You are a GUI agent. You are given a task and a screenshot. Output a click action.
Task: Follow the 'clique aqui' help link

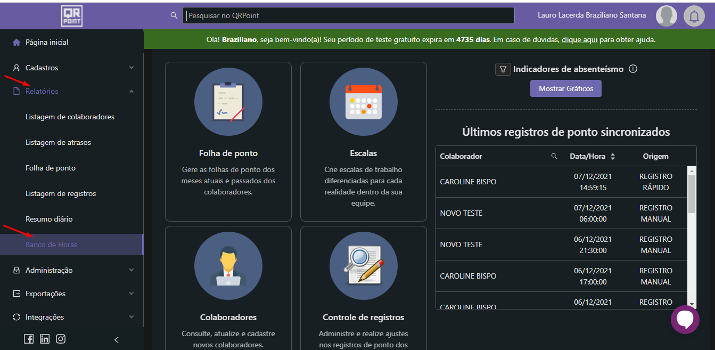click(579, 39)
